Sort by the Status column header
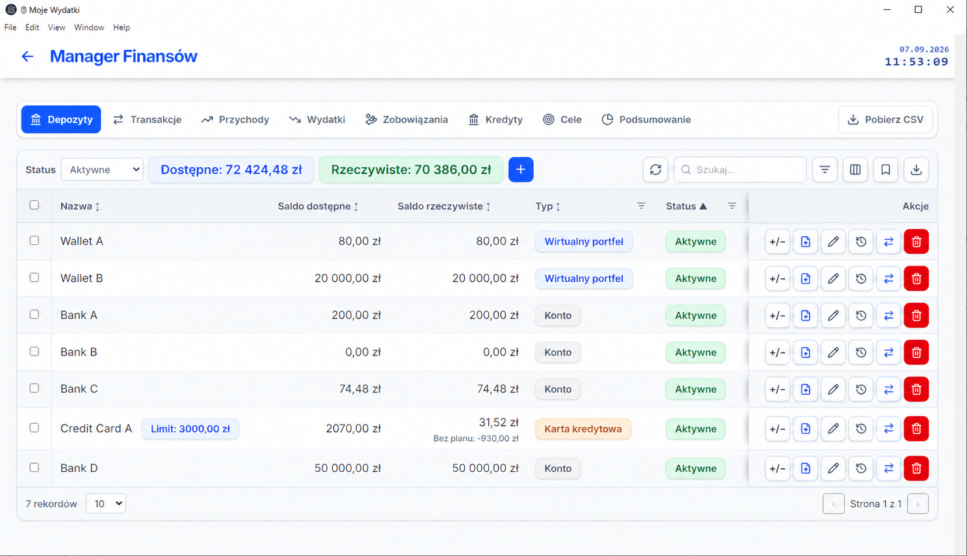This screenshot has width=967, height=556. (x=686, y=206)
